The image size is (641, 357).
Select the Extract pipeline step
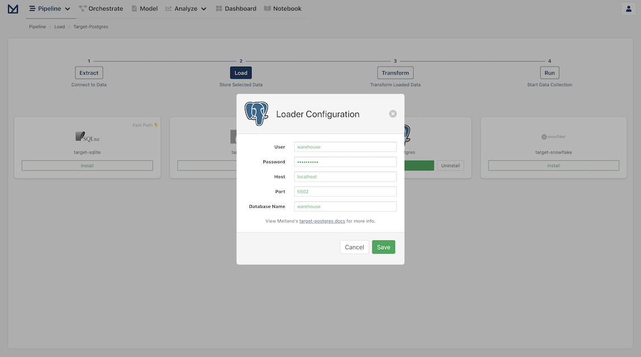click(89, 73)
